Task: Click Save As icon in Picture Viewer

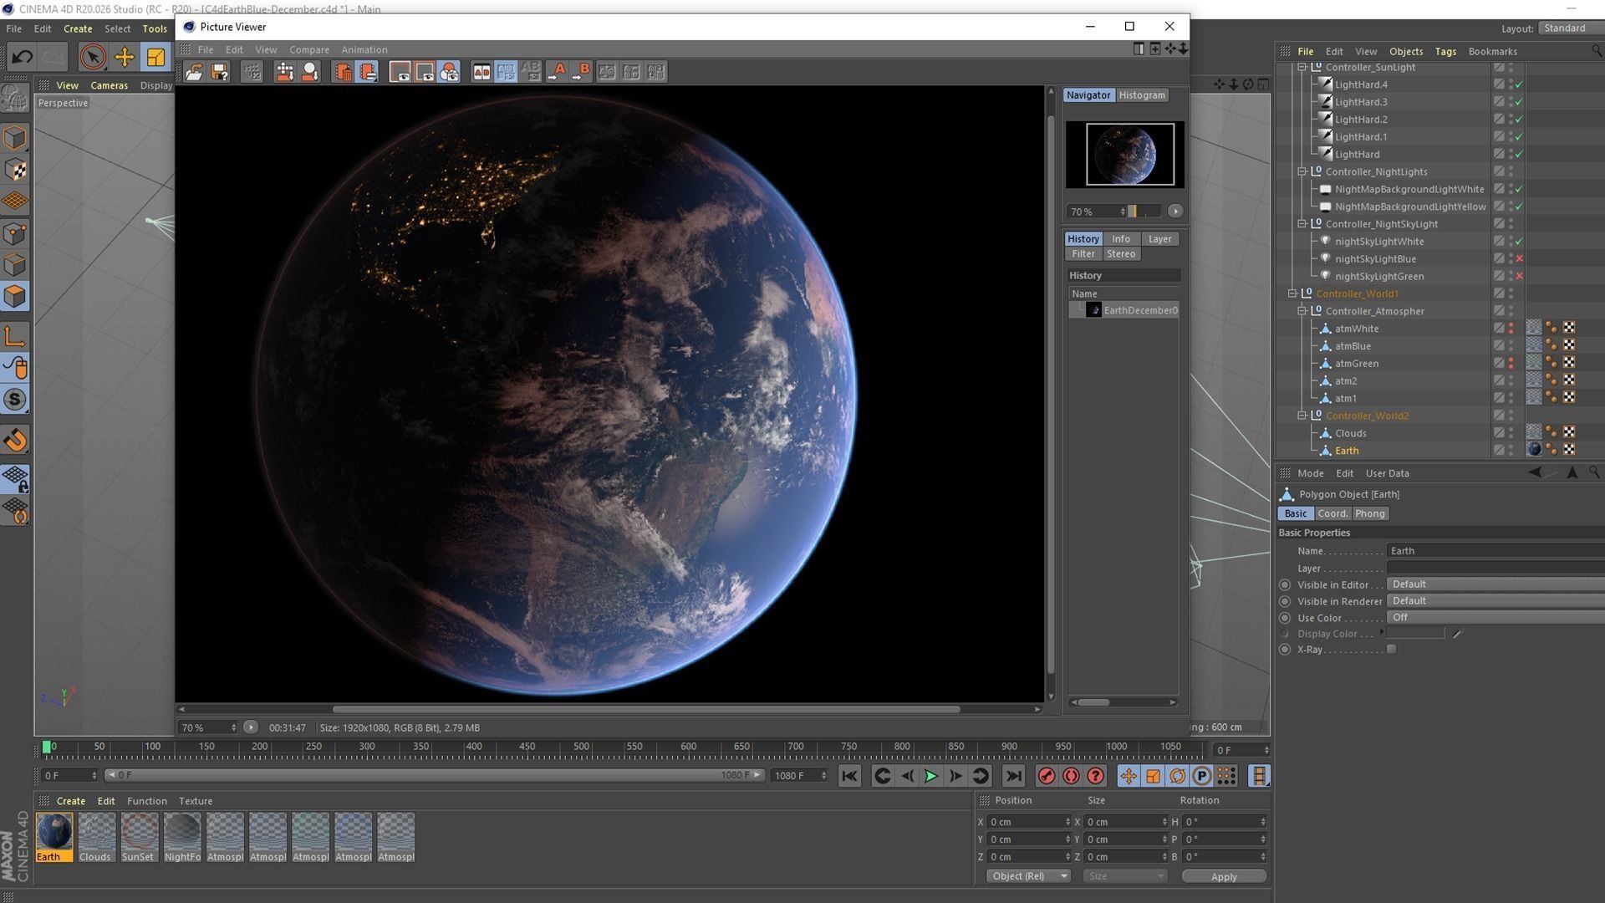Action: click(219, 72)
